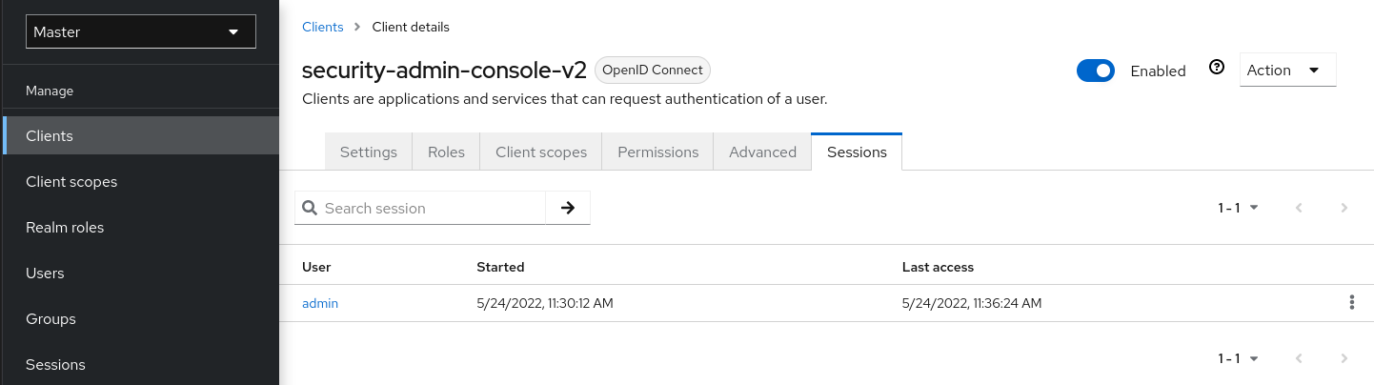
Task: Focus the Search session input field
Action: click(x=432, y=208)
